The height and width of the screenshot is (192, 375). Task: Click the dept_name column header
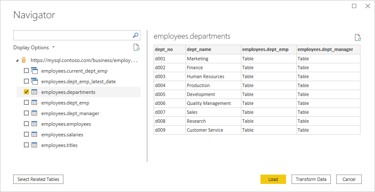point(213,49)
